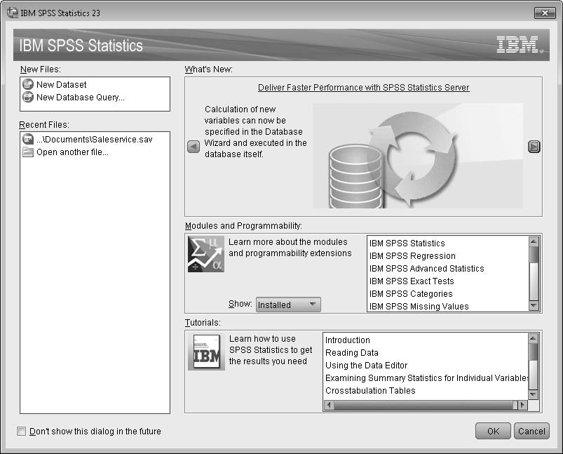
Task: Select Using the Data Editor tutorial
Action: 366,365
